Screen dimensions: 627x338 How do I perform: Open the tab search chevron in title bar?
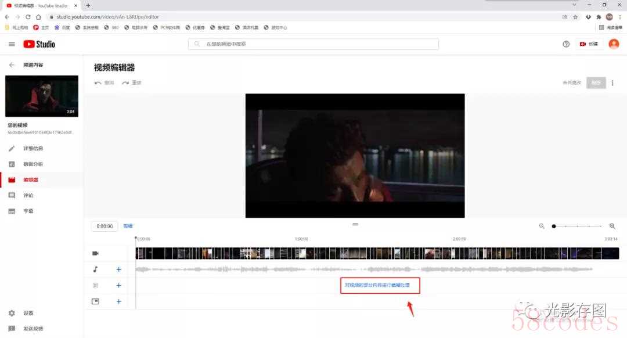574,5
